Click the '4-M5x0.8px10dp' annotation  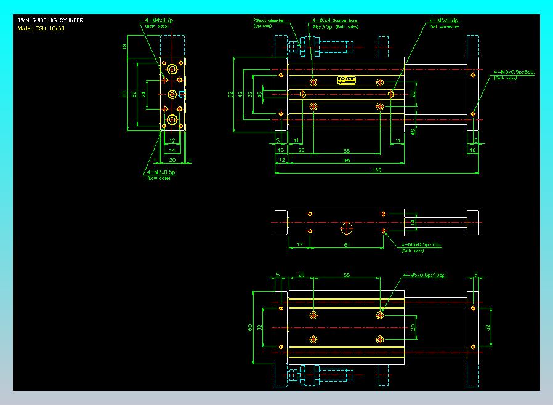[x=424, y=275]
